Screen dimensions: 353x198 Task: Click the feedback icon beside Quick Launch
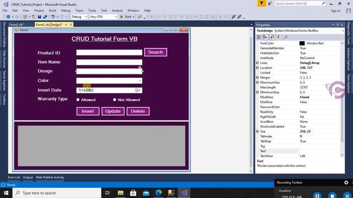click(x=270, y=4)
